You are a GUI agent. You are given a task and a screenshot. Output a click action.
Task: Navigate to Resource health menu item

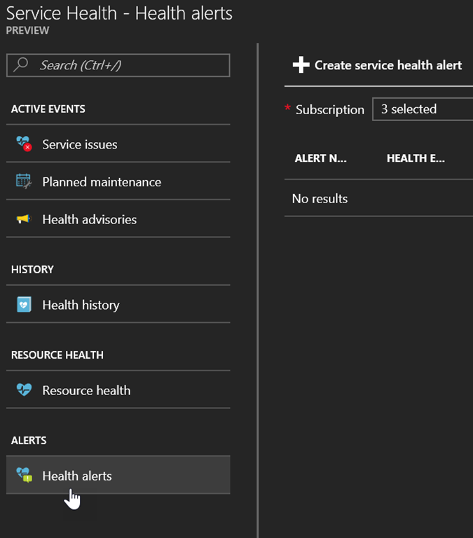(86, 390)
